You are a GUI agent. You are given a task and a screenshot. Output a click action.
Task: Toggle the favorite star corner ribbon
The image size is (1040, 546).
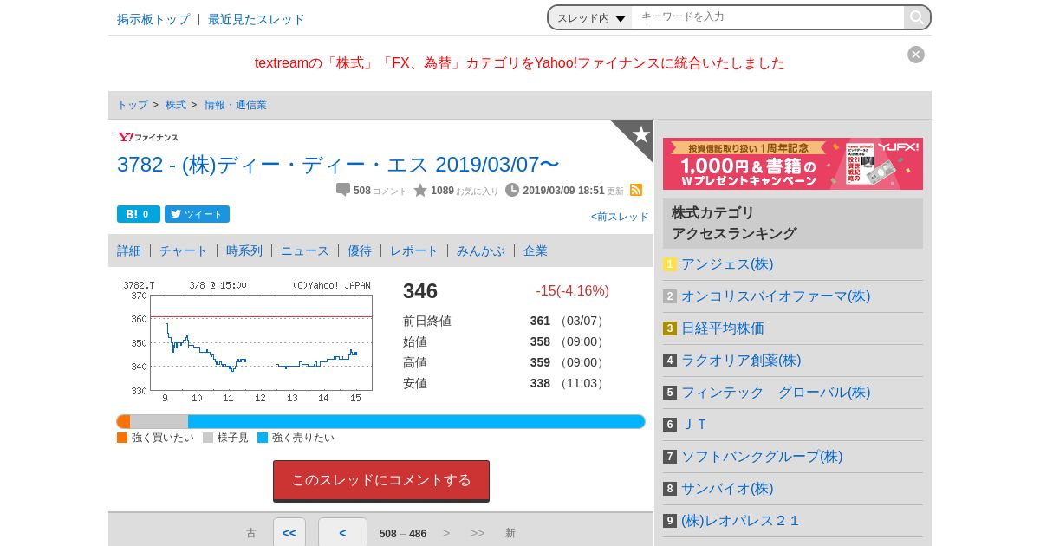[x=639, y=136]
